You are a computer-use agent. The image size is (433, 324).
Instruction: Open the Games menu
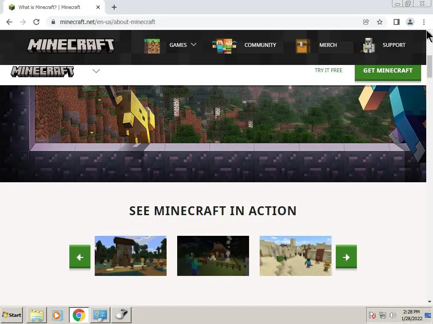coord(178,45)
